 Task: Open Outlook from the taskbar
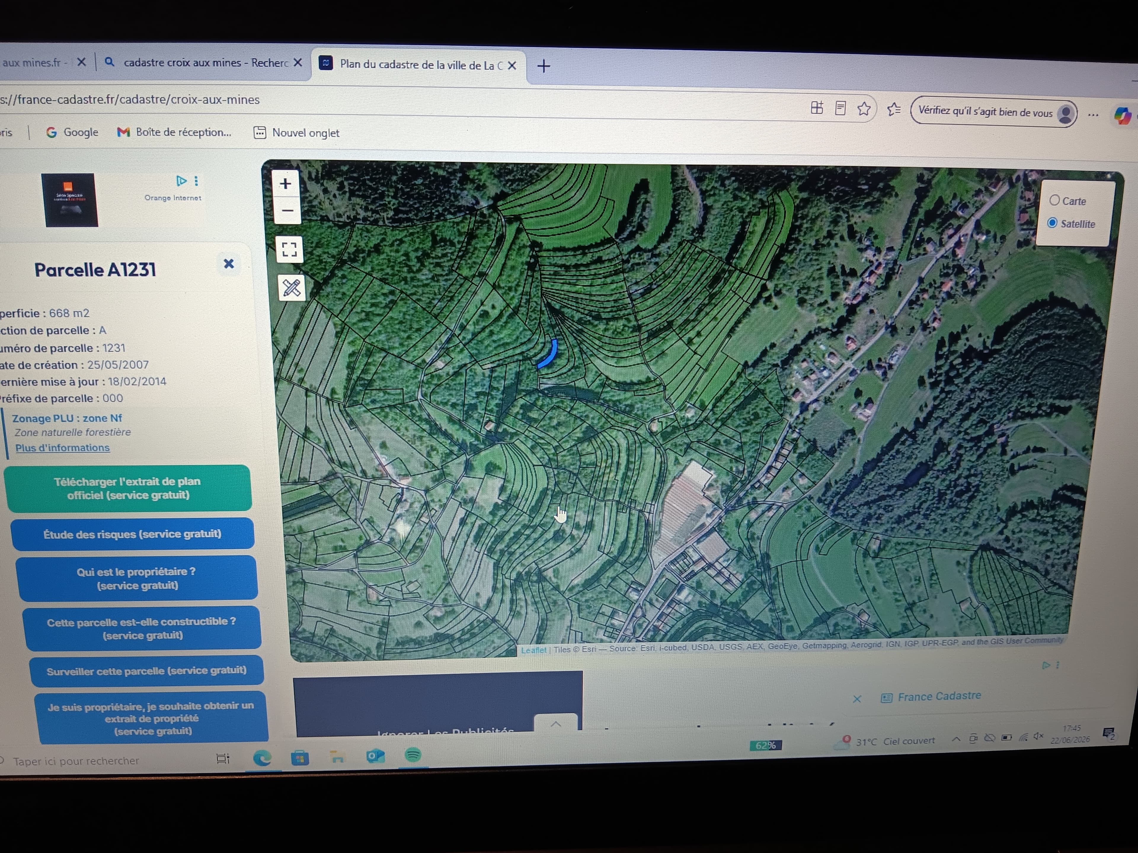click(x=375, y=756)
